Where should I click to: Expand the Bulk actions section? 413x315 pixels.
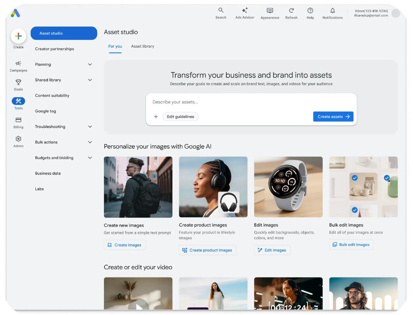coord(90,142)
